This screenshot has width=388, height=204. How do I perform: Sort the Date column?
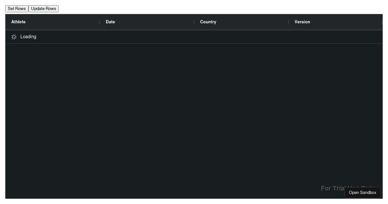click(x=110, y=22)
